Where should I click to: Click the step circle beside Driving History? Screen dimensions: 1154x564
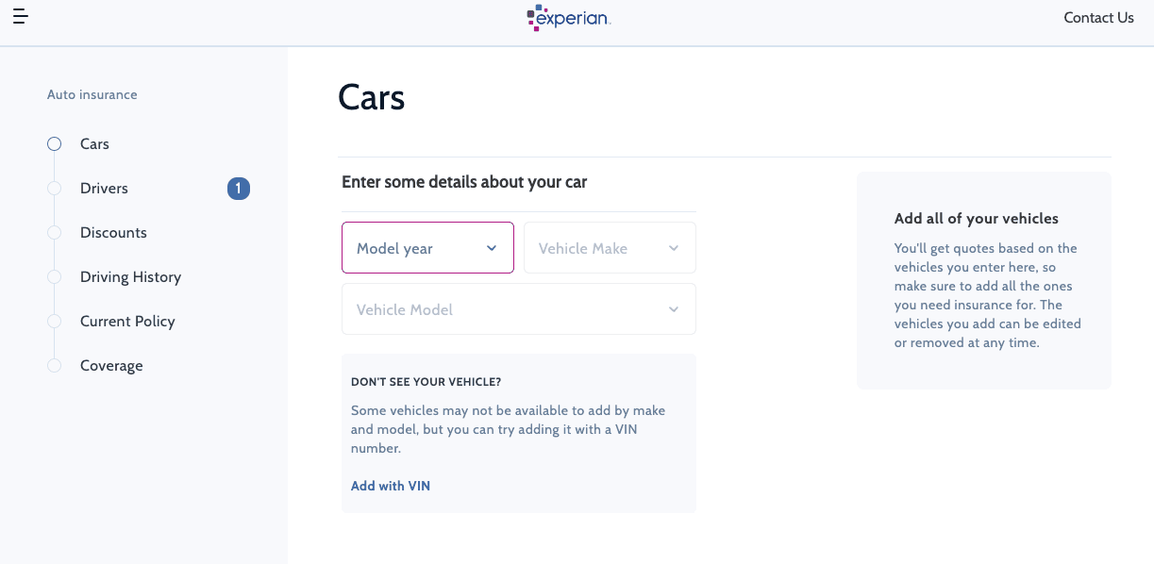pos(55,276)
